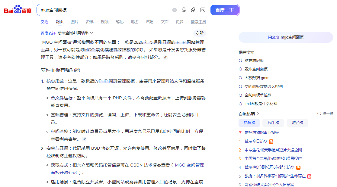Image resolution: width=337 pixels, height=187 pixels.
Task: Click the 获取方式 highlighted term
Action: 59,165
